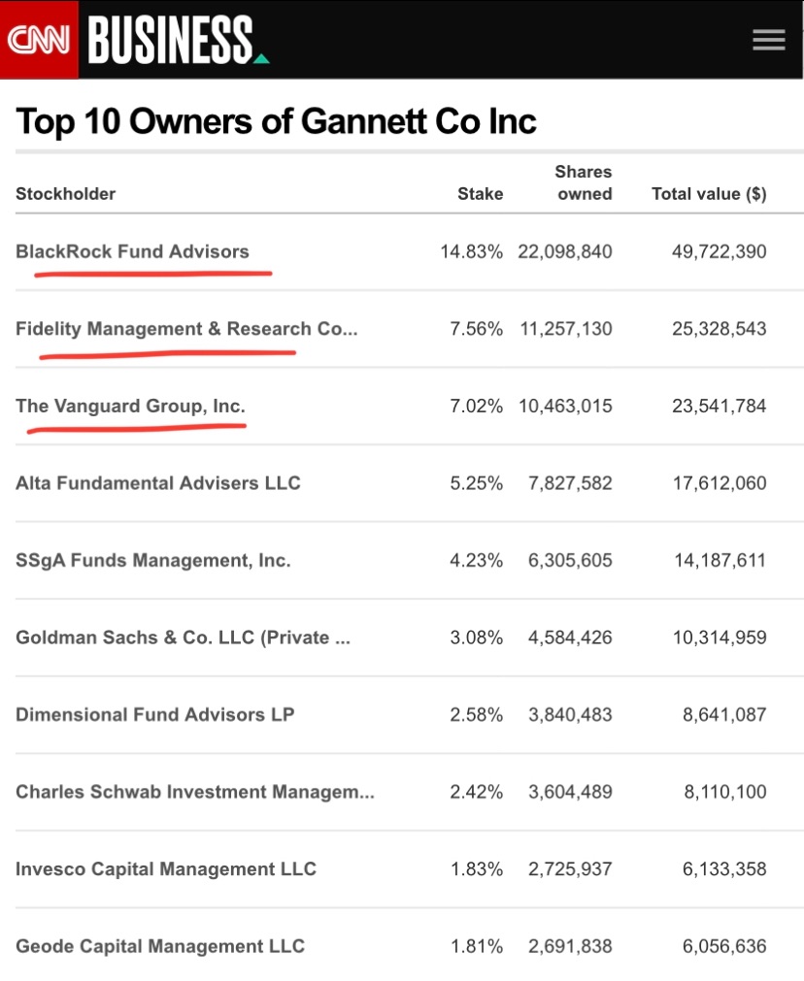804x981 pixels.
Task: Click Vanguard's total value 23,541,784
Action: click(719, 406)
